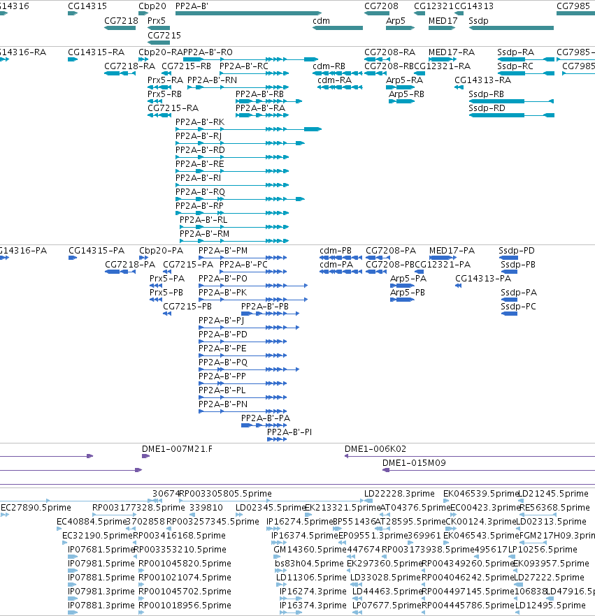Select transcript CG7218-RA label
The image size is (595, 616).
pyautogui.click(x=129, y=66)
